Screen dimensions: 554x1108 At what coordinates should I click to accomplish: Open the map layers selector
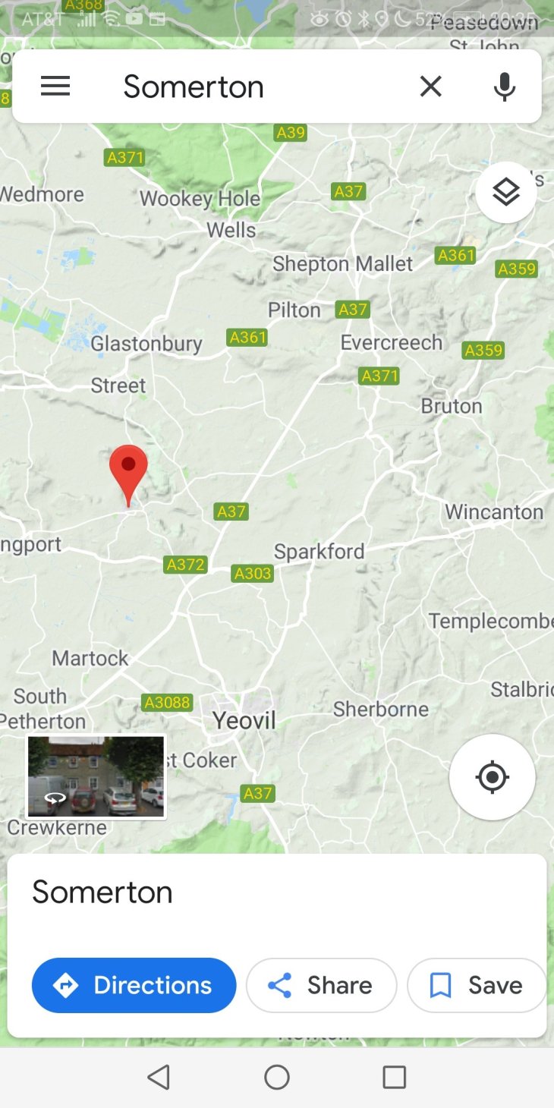coord(506,192)
